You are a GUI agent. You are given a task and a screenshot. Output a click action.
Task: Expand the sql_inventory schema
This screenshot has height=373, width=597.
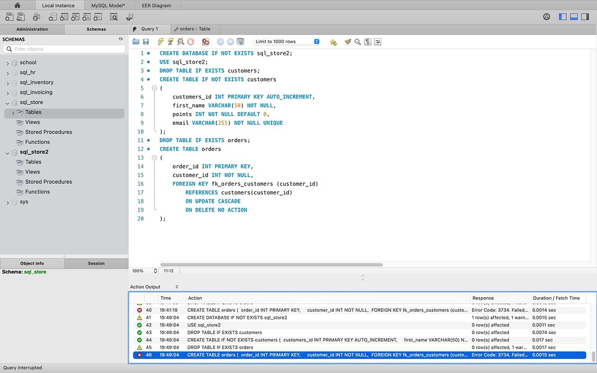pos(7,82)
